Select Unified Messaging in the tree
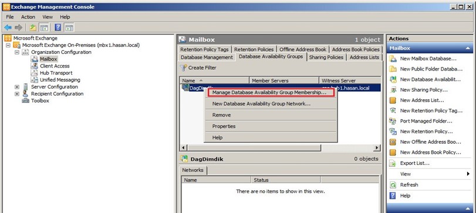 coord(60,80)
